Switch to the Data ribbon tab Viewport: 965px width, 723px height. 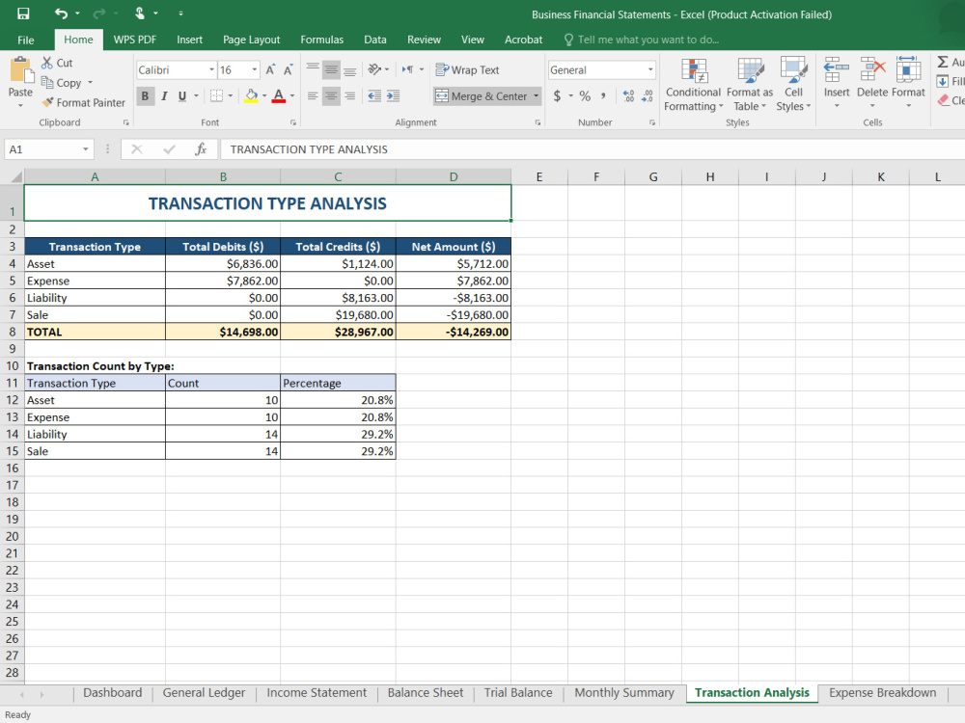(x=374, y=40)
